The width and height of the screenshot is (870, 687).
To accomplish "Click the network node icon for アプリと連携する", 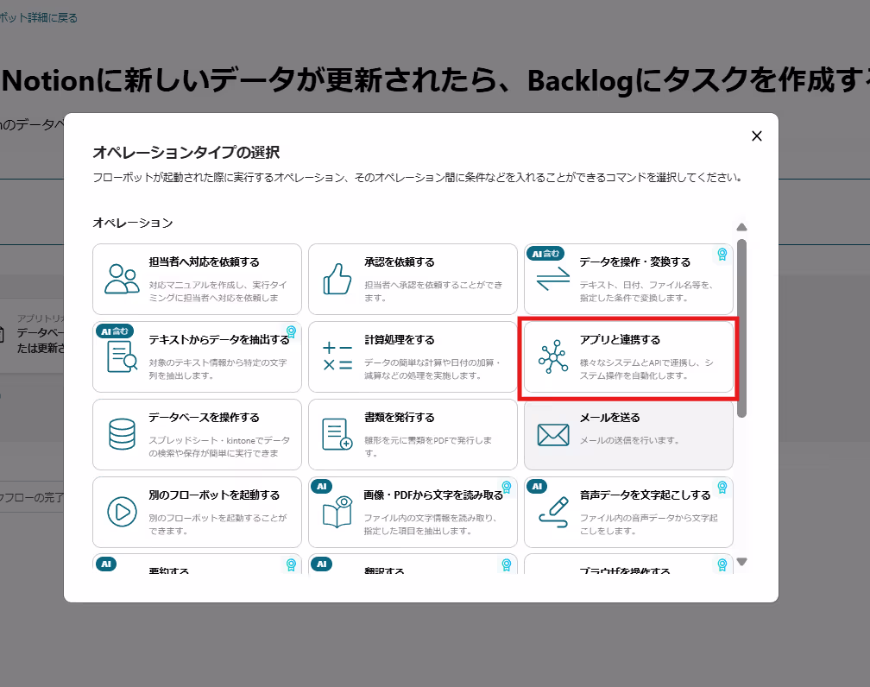I will coord(553,356).
